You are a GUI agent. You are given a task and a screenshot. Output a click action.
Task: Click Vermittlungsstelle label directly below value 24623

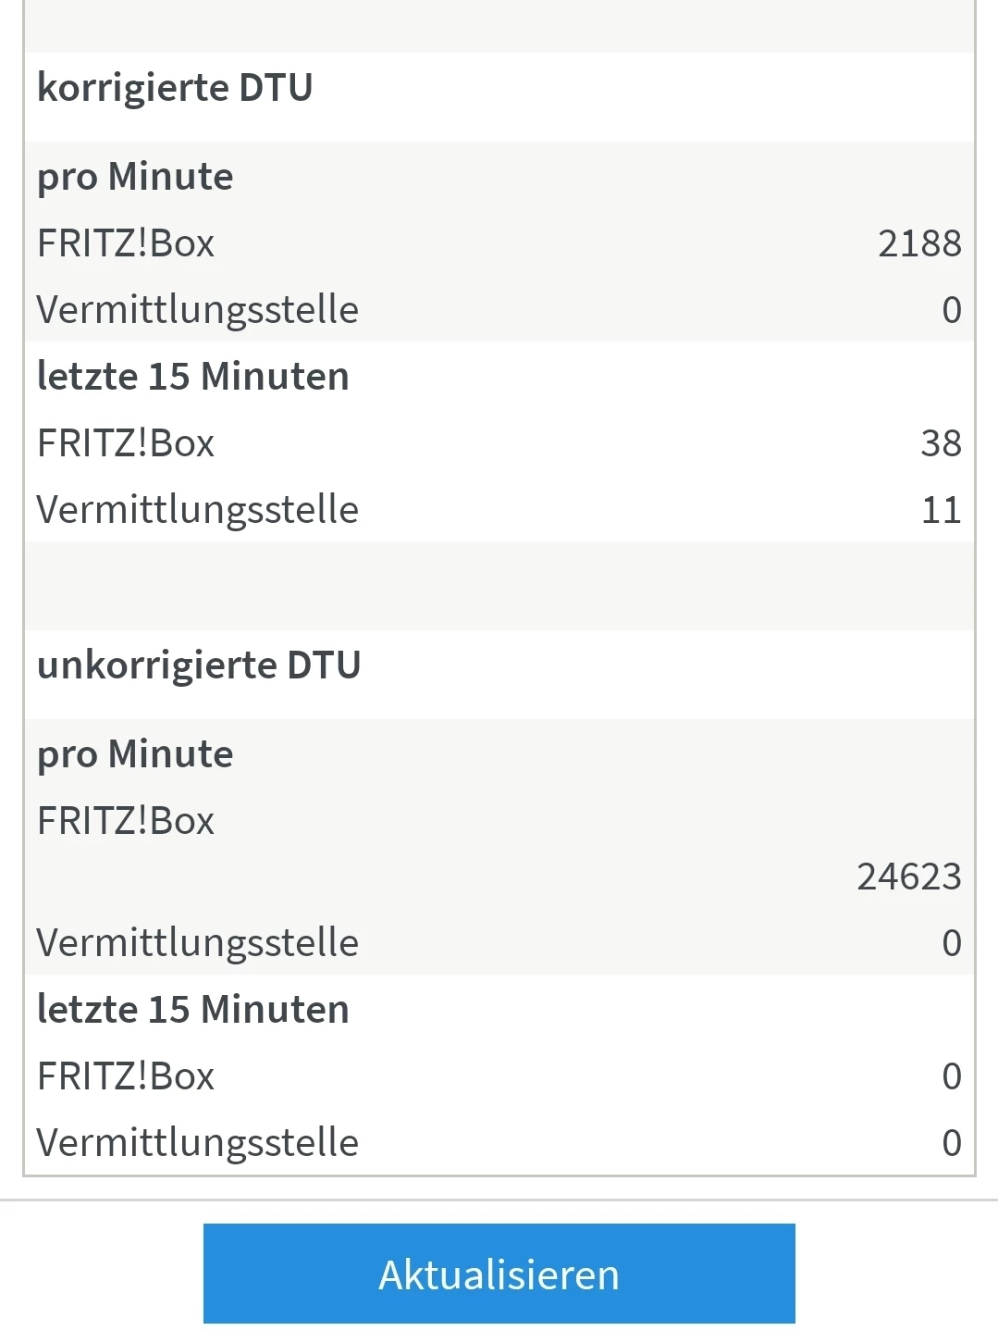197,943
